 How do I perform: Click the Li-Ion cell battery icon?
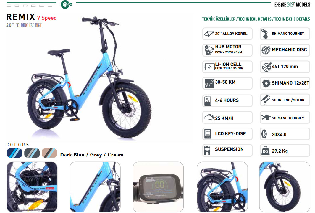point(209,67)
